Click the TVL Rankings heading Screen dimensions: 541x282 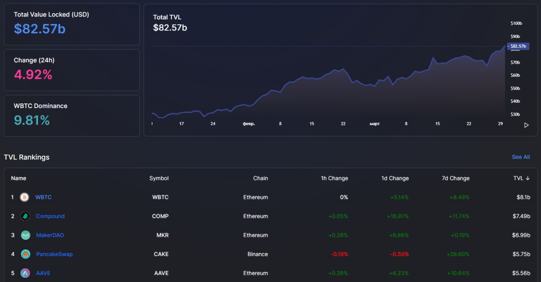[x=27, y=157]
